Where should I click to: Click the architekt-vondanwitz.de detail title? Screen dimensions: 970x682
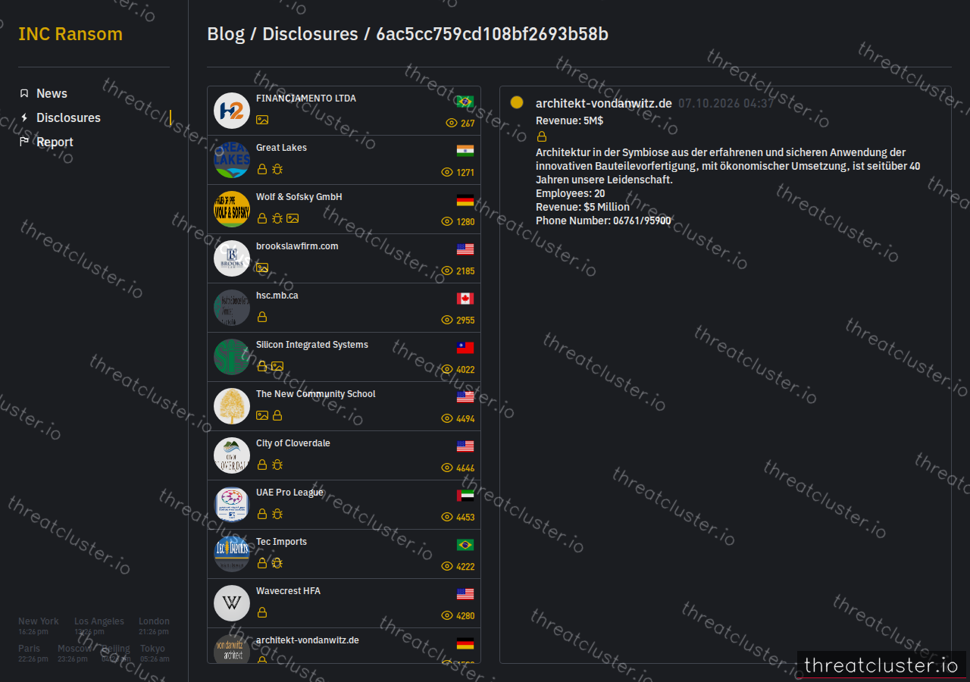coord(604,103)
